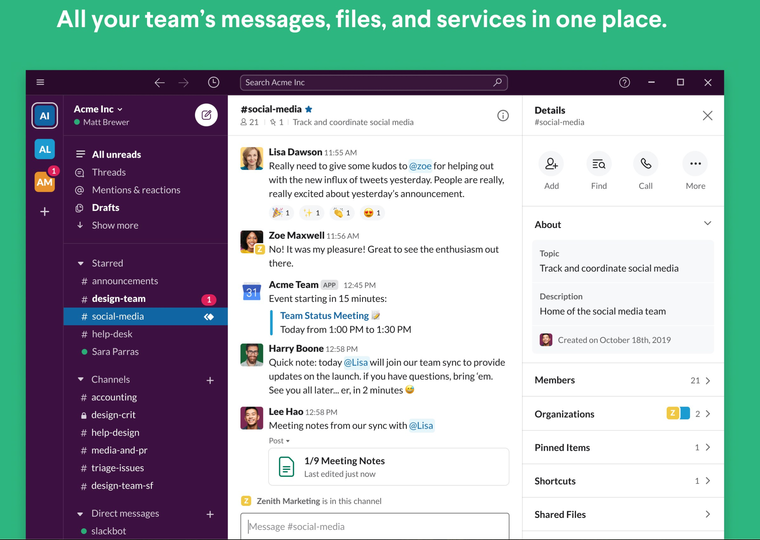Open Lisa Dawson's profile avatar
Image resolution: width=760 pixels, height=540 pixels.
252,159
